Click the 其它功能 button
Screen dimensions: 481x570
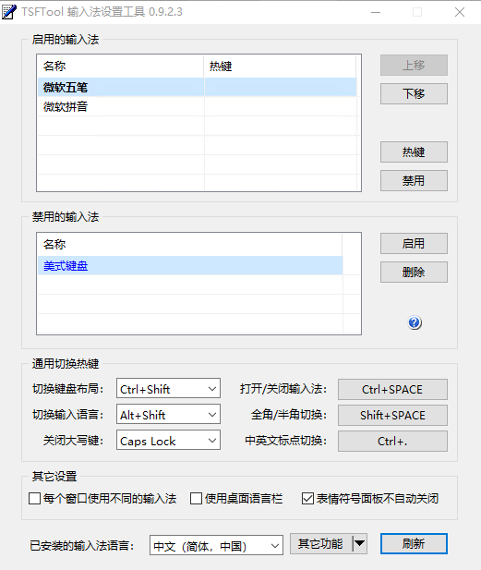320,544
